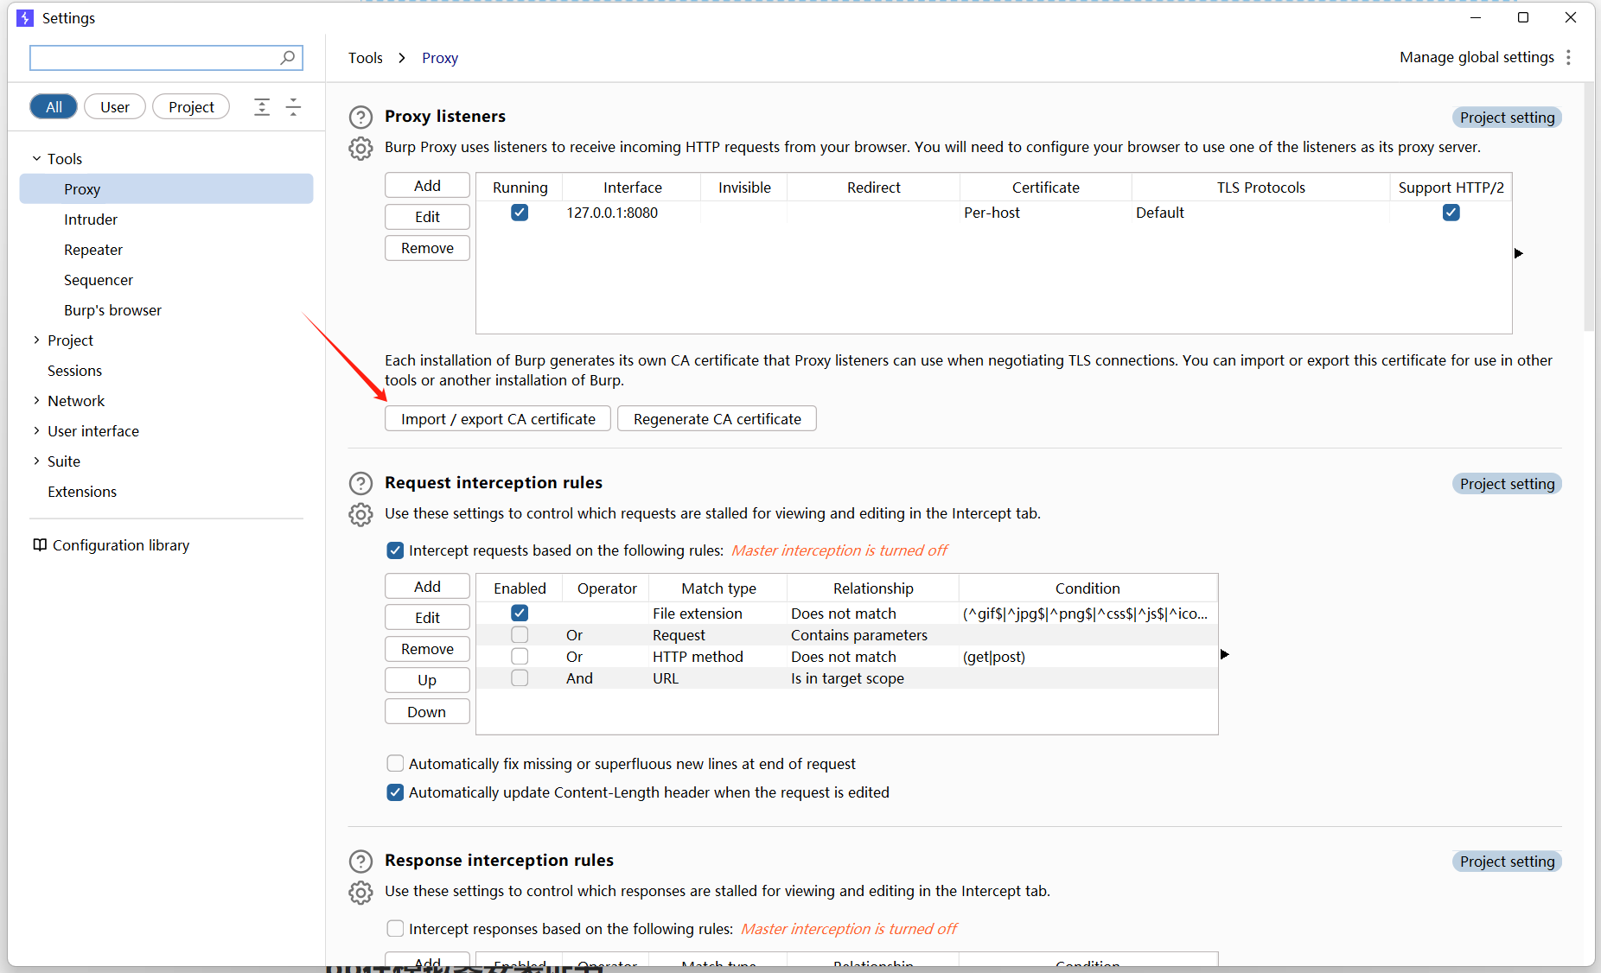Viewport: 1601px width, 973px height.
Task: Disable the File extension rule checkbox
Action: [520, 613]
